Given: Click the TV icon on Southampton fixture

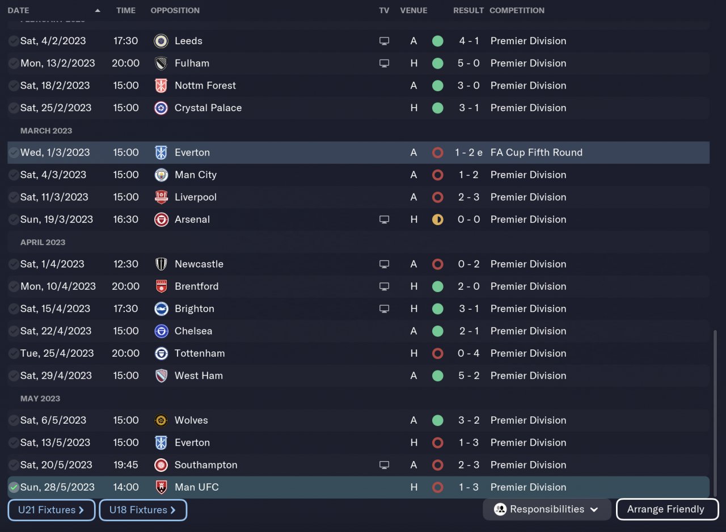Looking at the screenshot, I should coord(384,465).
